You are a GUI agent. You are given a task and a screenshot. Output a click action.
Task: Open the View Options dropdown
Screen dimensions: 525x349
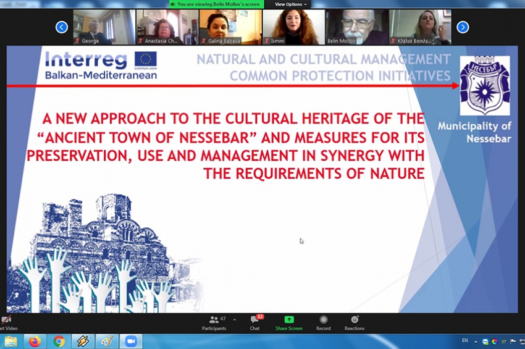click(291, 4)
